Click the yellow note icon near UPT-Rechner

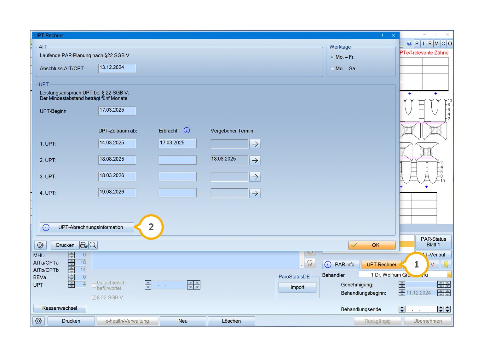tap(446, 264)
